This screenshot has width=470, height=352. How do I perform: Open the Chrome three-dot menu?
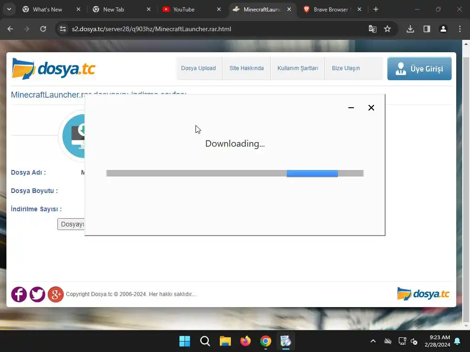click(x=460, y=29)
